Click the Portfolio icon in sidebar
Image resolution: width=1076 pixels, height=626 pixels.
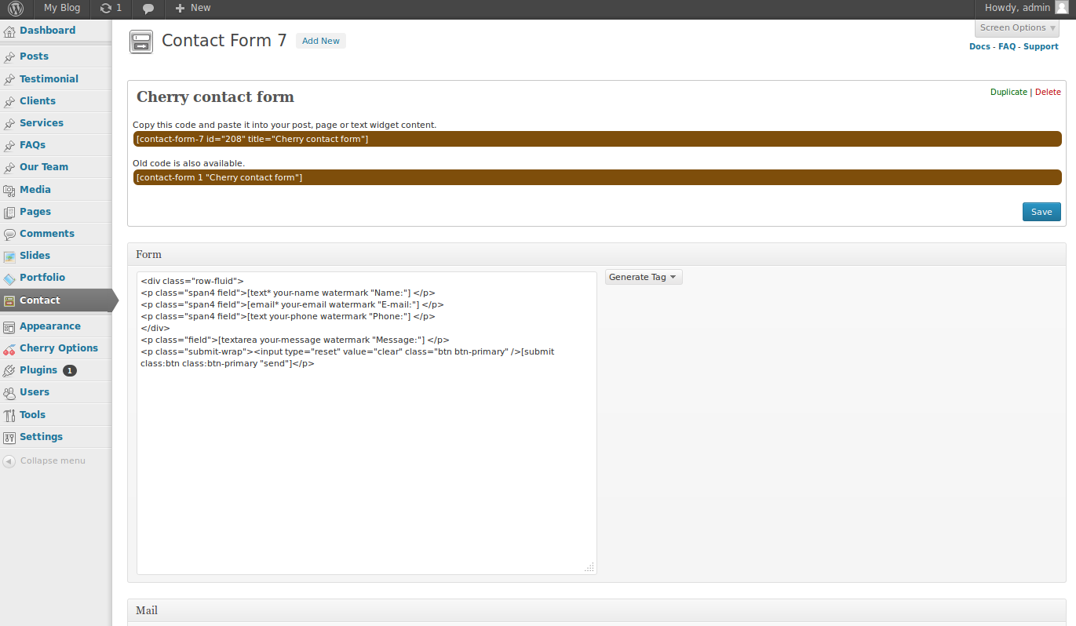(x=9, y=278)
